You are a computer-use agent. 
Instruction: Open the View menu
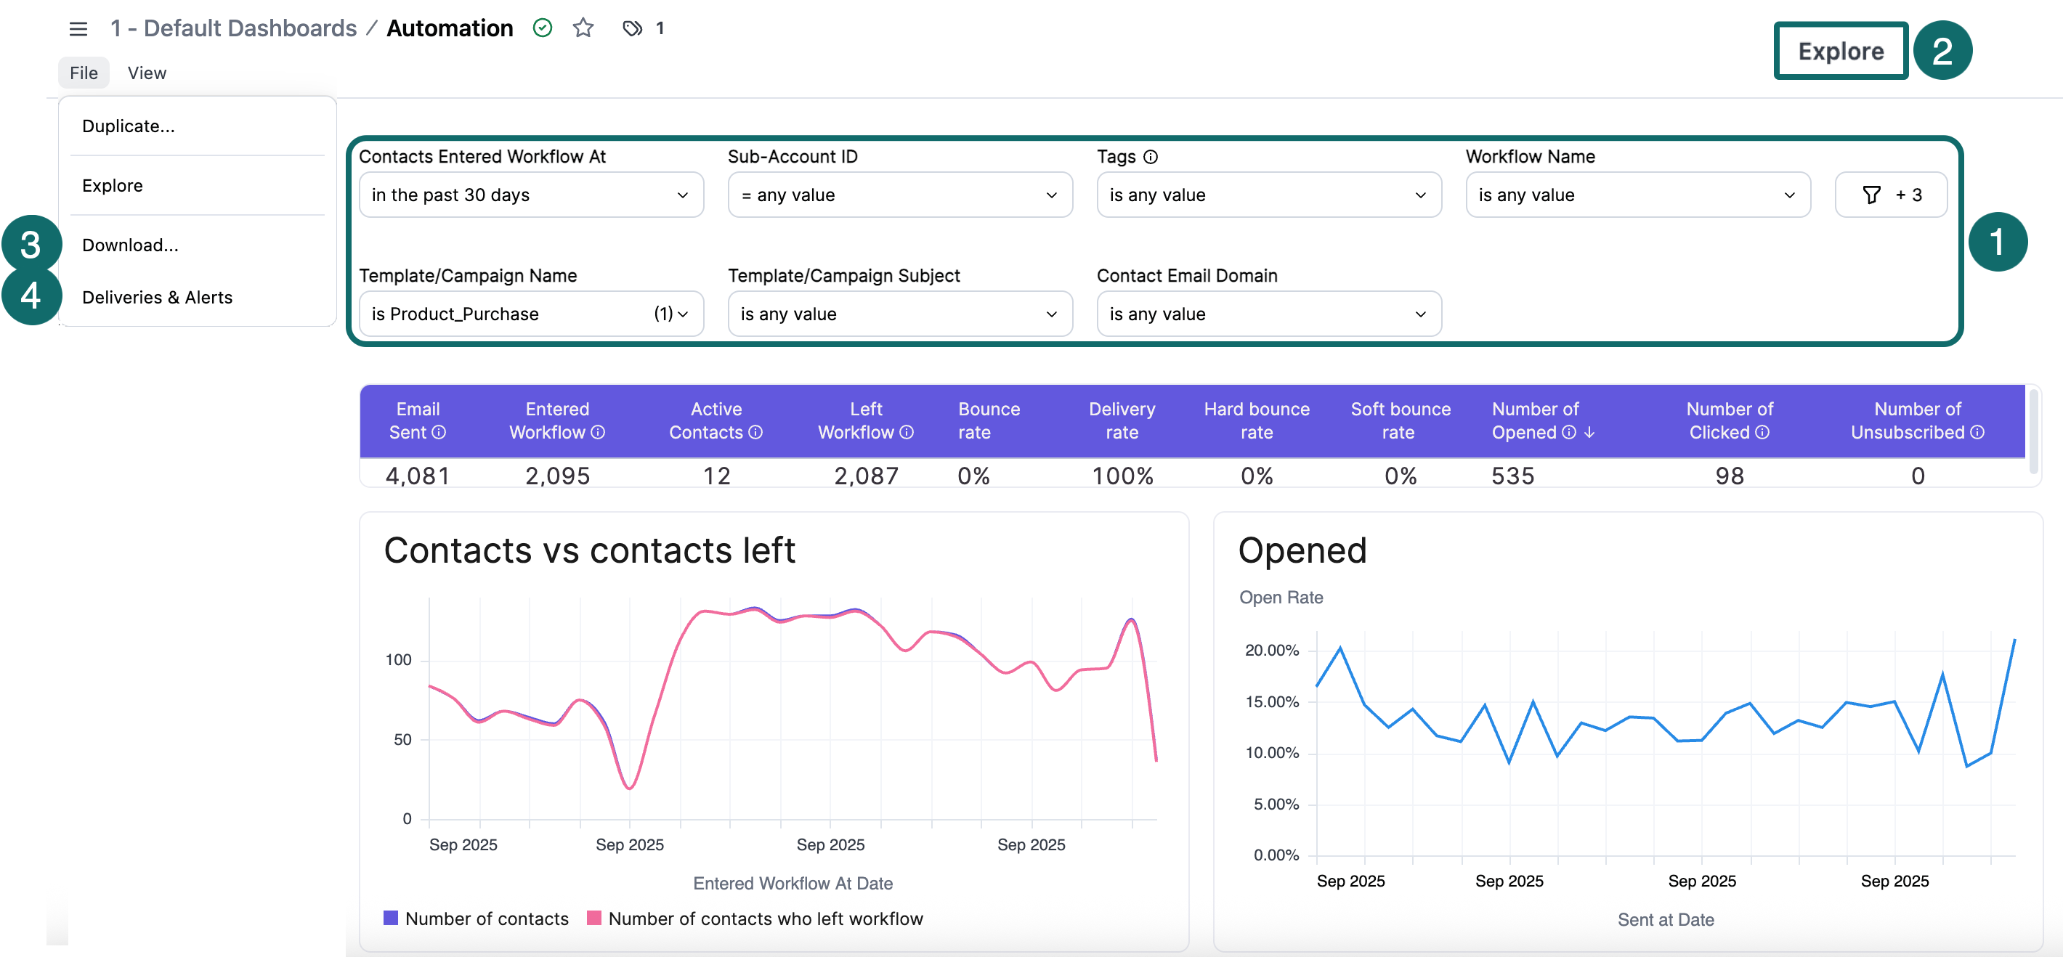click(x=147, y=72)
